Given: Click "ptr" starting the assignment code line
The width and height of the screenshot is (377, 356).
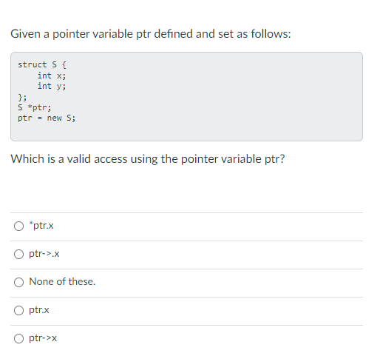Looking at the screenshot, I should [25, 118].
